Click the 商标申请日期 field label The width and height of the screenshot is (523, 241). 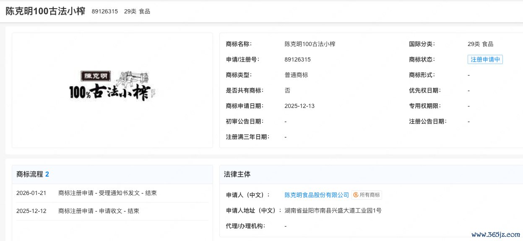pyautogui.click(x=245, y=106)
